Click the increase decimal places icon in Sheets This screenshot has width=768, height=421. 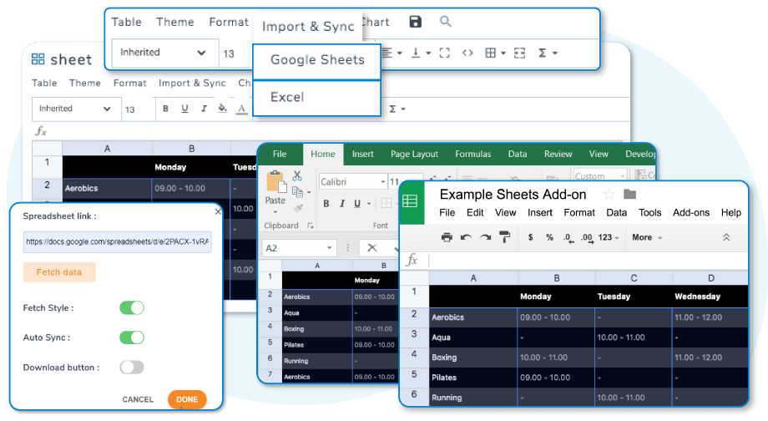coord(587,238)
